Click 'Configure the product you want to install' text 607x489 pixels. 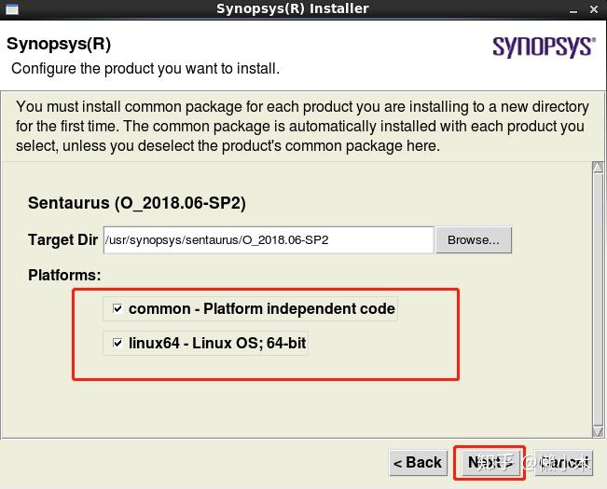[x=145, y=68]
